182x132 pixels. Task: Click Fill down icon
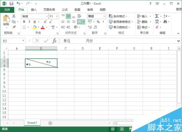[x=157, y=22]
